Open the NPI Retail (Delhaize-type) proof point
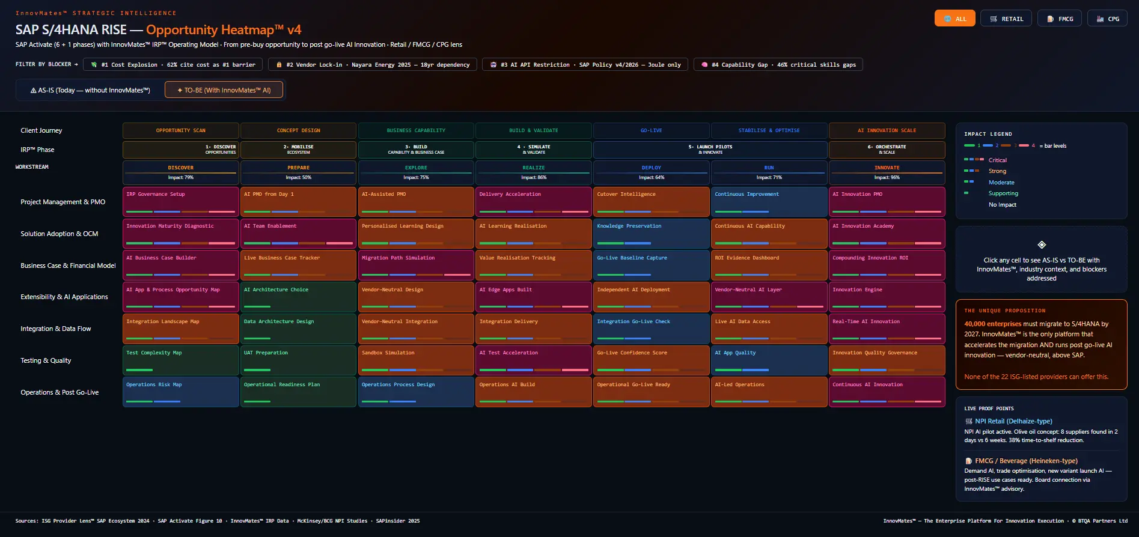 [1042, 431]
